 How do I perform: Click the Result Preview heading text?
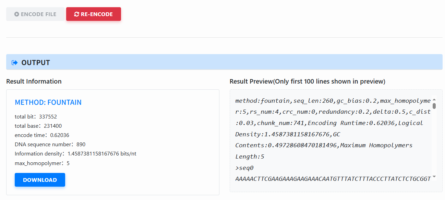click(x=307, y=82)
